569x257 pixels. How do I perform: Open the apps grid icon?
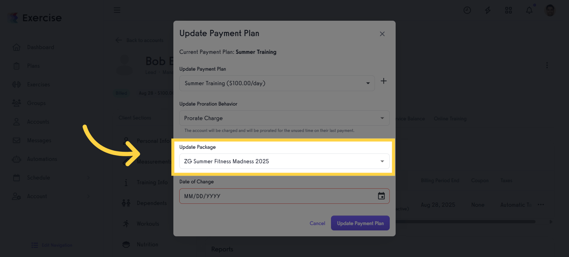(508, 10)
